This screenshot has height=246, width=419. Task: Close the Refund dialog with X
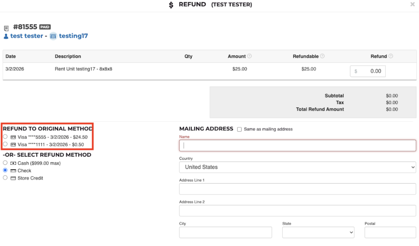(x=412, y=4)
